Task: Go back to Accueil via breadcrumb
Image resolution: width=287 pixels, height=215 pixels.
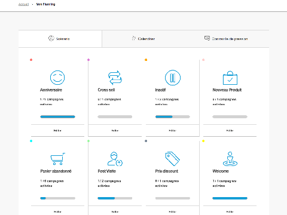Action: click(23, 4)
